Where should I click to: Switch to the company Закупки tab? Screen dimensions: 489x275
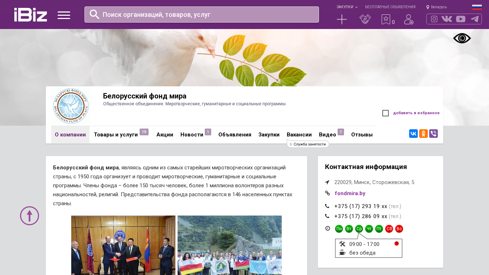(269, 135)
